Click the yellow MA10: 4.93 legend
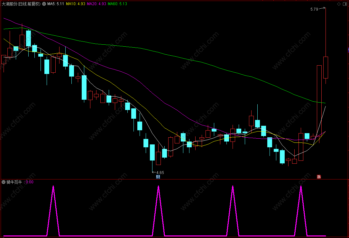This screenshot has width=349, height=238. (x=76, y=4)
